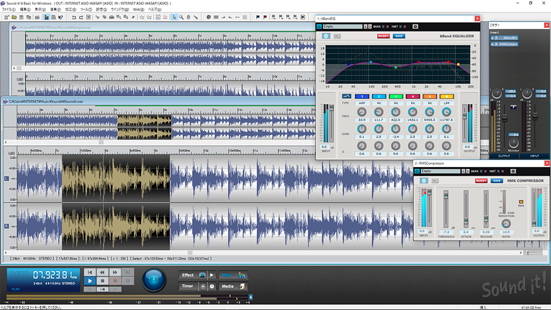
Task: Open the Web menu
Action: [x=139, y=9]
